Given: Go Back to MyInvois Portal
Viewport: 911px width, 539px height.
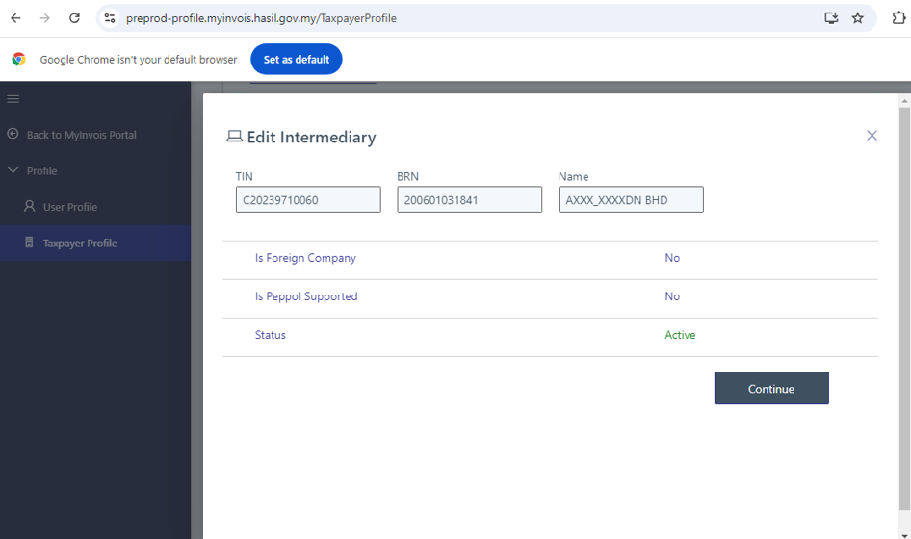Looking at the screenshot, I should (81, 135).
